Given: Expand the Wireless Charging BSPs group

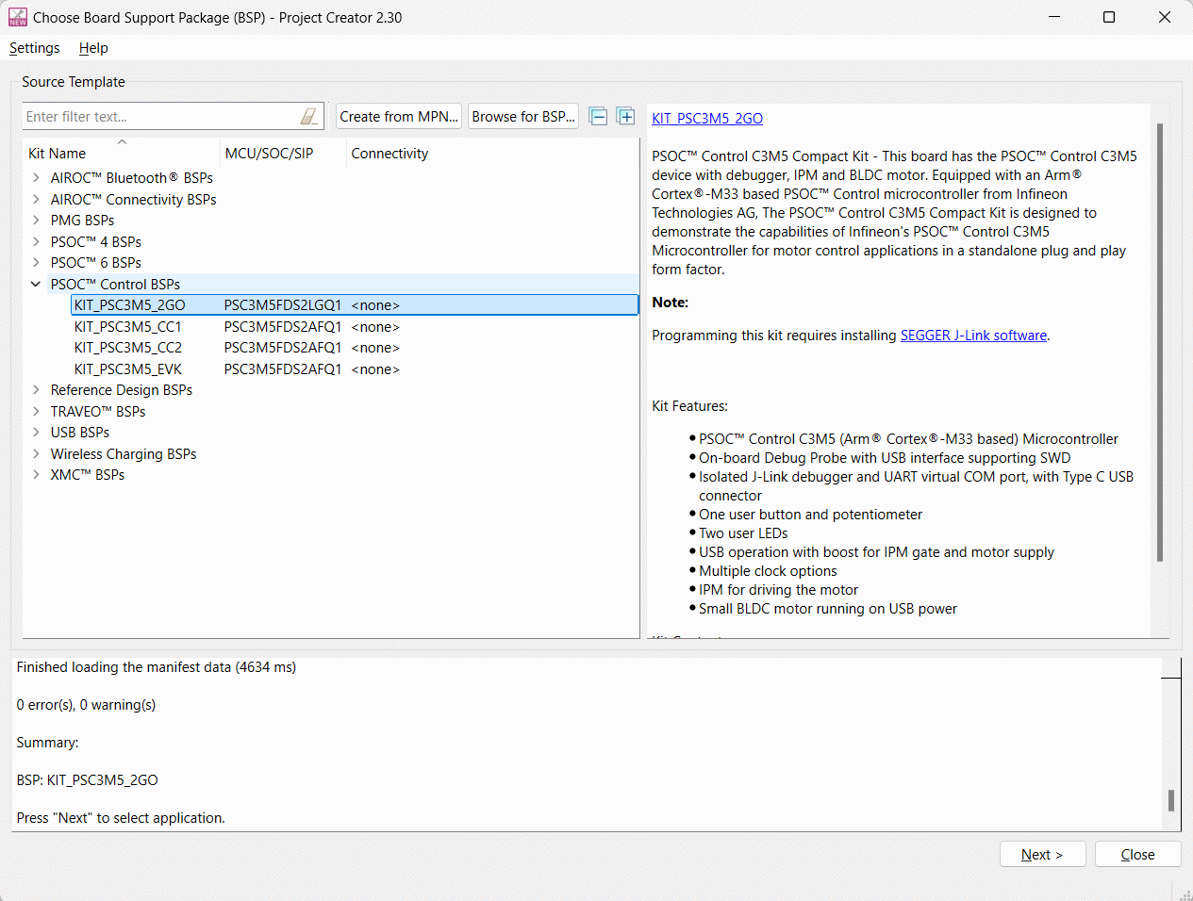Looking at the screenshot, I should pyautogui.click(x=36, y=454).
